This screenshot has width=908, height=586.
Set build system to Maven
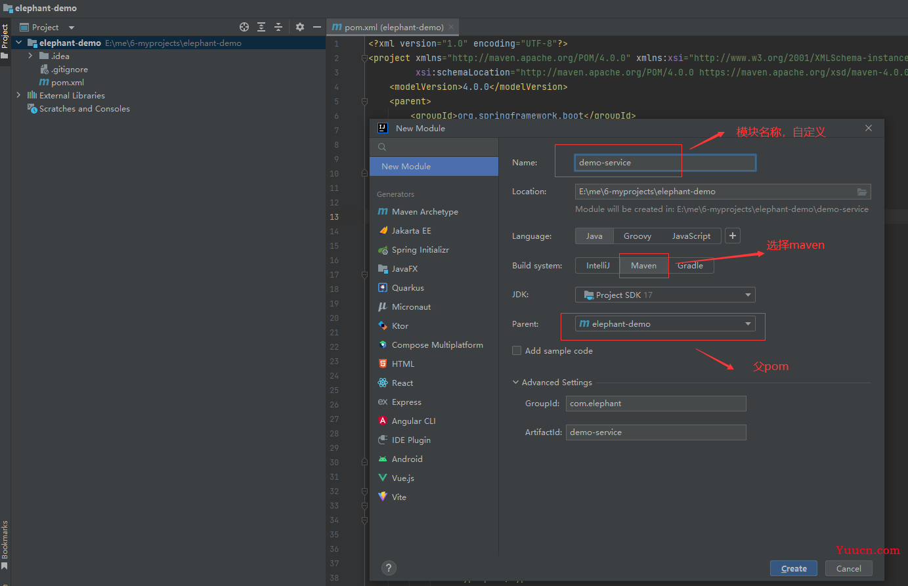pos(643,265)
